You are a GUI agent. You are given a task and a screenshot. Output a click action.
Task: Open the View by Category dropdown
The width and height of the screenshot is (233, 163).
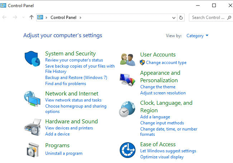pyautogui.click(x=197, y=36)
